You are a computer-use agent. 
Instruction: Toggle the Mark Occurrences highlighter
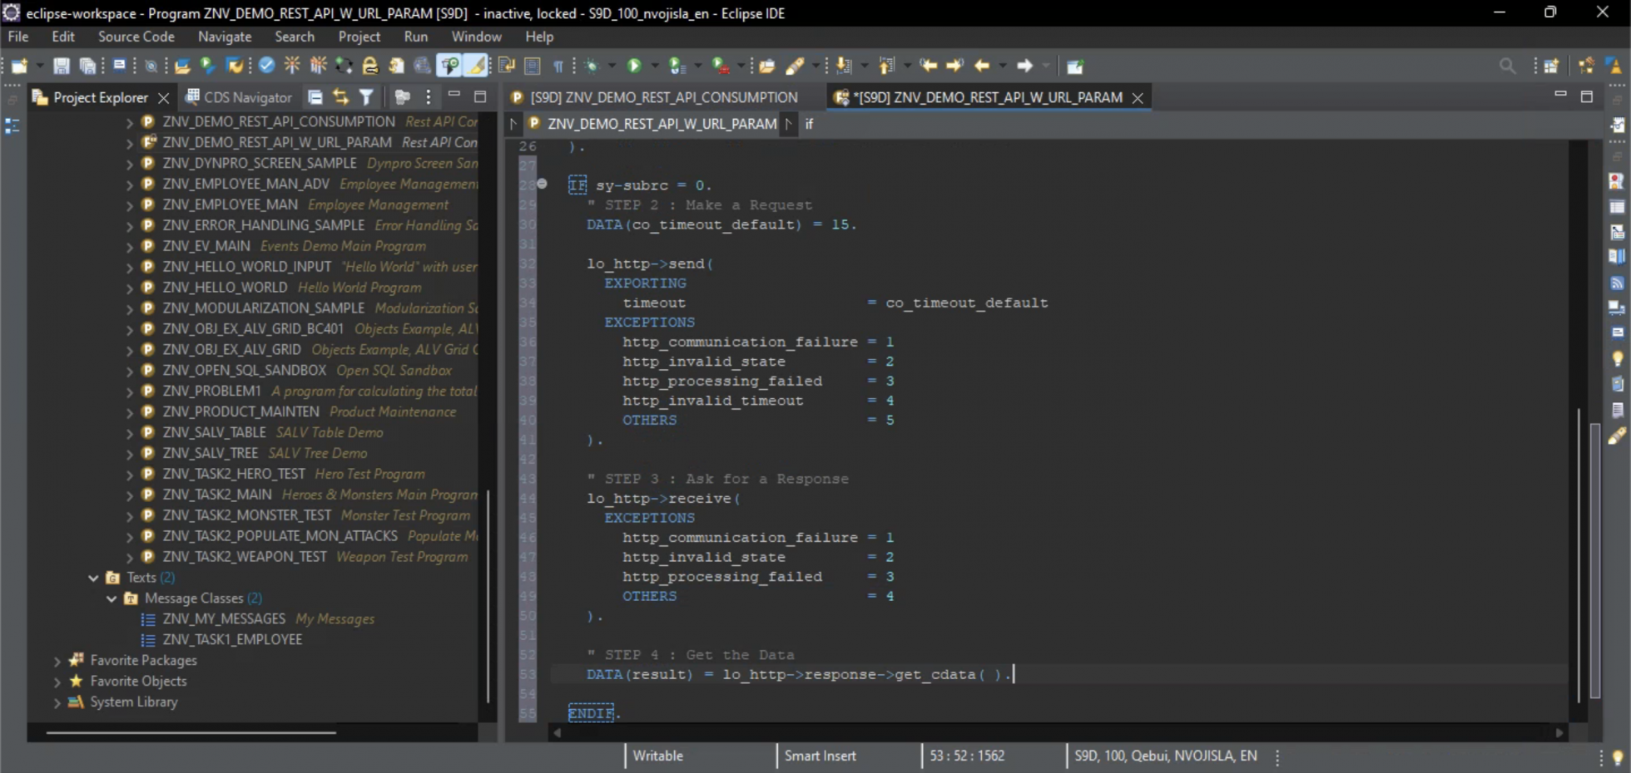(x=476, y=66)
